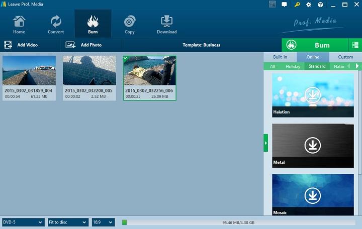Click the Template: Business label

(201, 45)
